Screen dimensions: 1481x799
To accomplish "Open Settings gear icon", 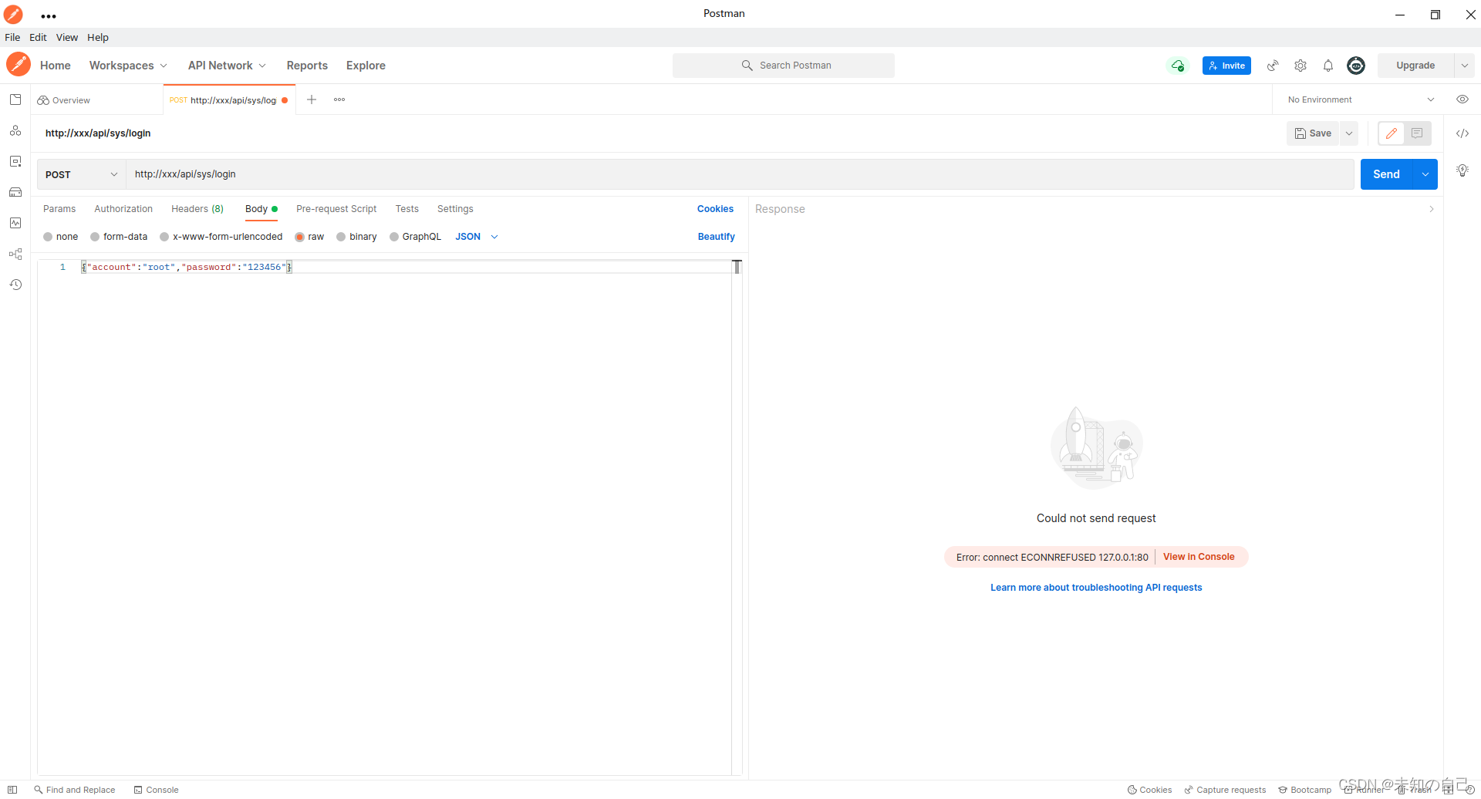I will coord(1301,66).
